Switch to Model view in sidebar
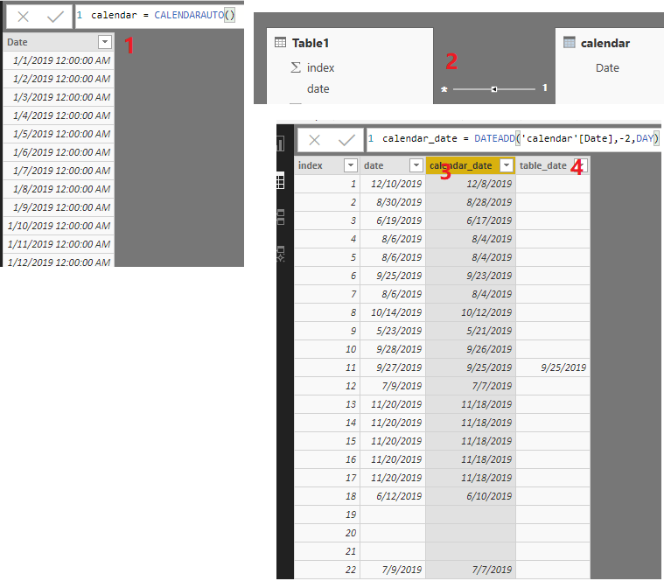 point(280,217)
